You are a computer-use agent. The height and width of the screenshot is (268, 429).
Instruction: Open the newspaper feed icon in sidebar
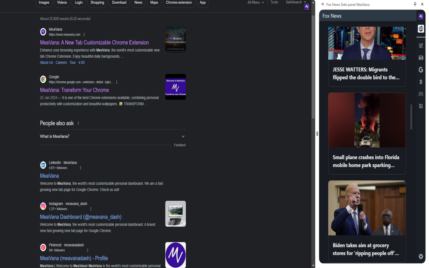point(421,58)
